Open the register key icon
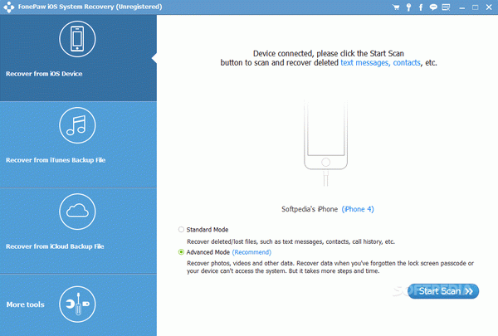 coord(408,7)
